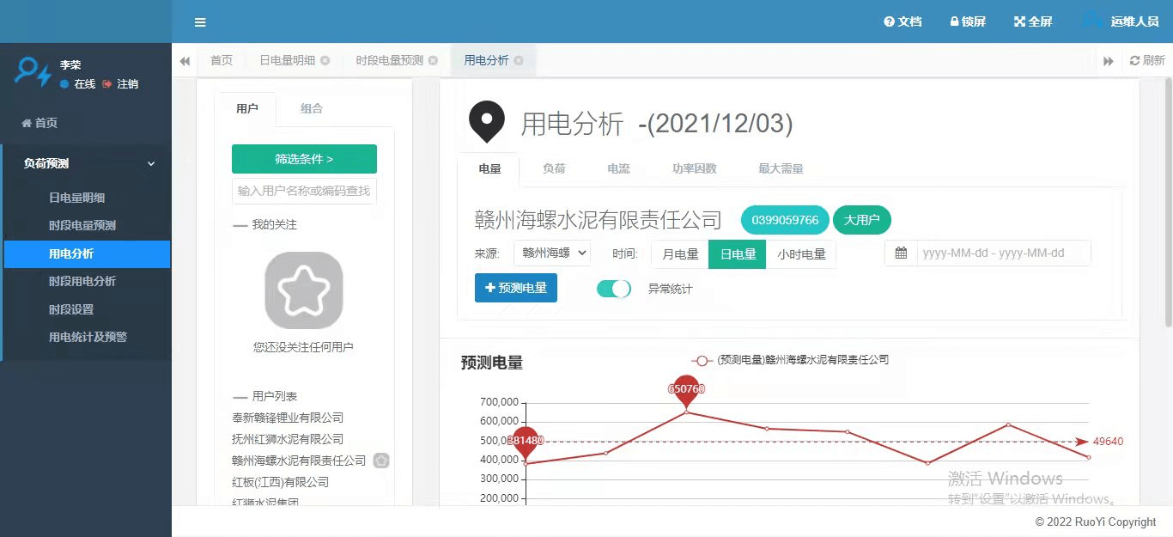Switch to the 日电量明细 page tab
Viewport: 1173px width, 537px height.
pos(287,60)
